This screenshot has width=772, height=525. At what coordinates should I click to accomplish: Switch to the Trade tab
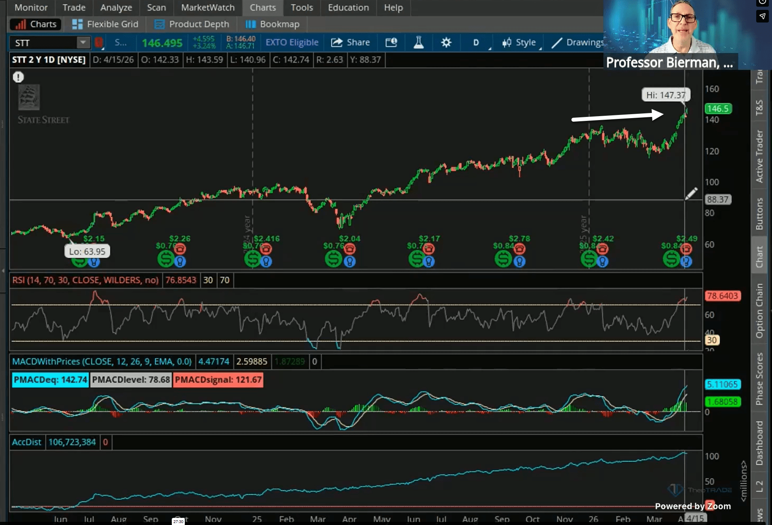[x=74, y=8]
